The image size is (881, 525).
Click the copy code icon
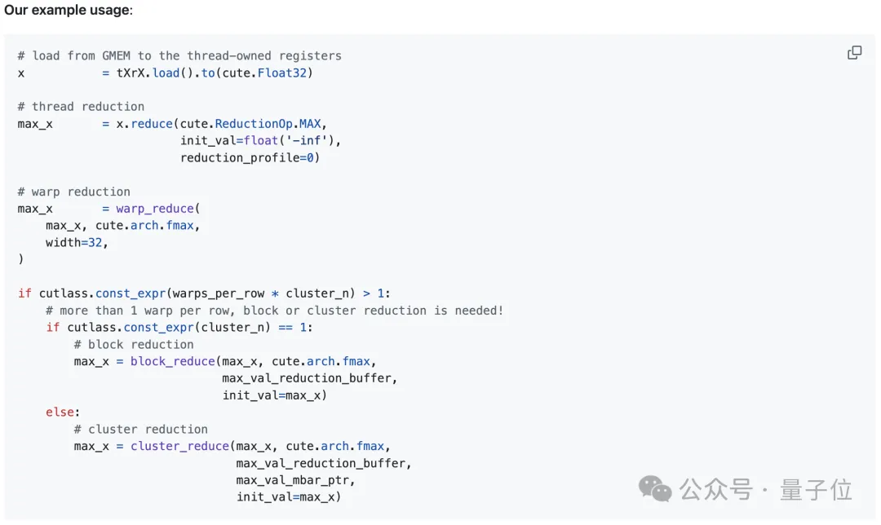coord(854,53)
